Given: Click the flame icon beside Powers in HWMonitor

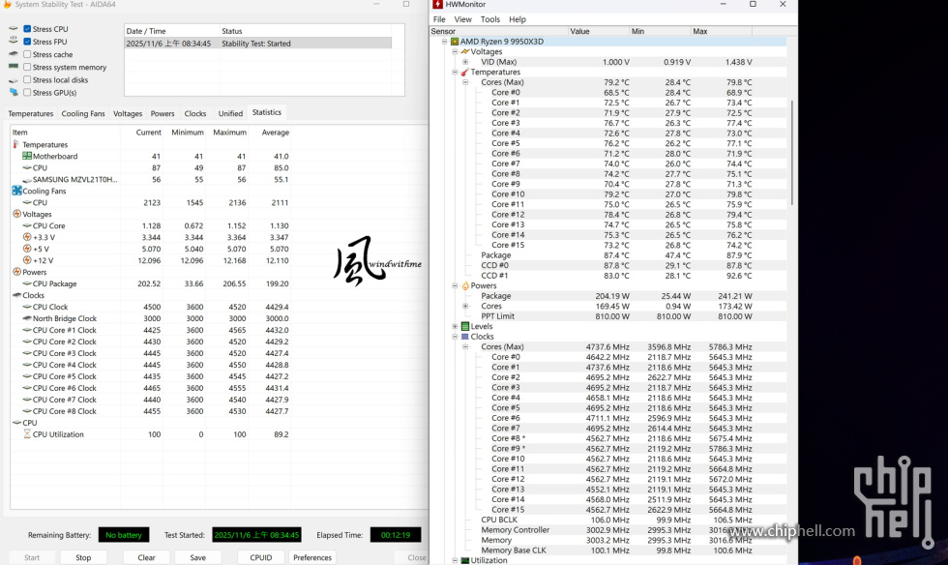Looking at the screenshot, I should coord(464,286).
